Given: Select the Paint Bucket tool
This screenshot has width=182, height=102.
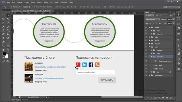Looking at the screenshot, I should (8, 34).
